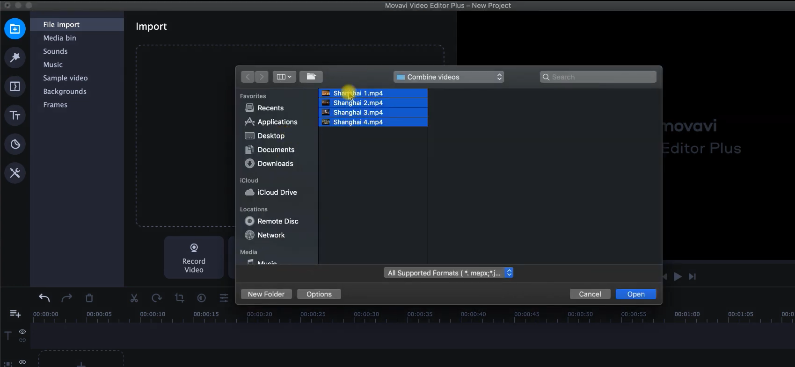Open the Import tab icon in sidebar
Viewport: 795px width, 367px height.
[x=15, y=29]
